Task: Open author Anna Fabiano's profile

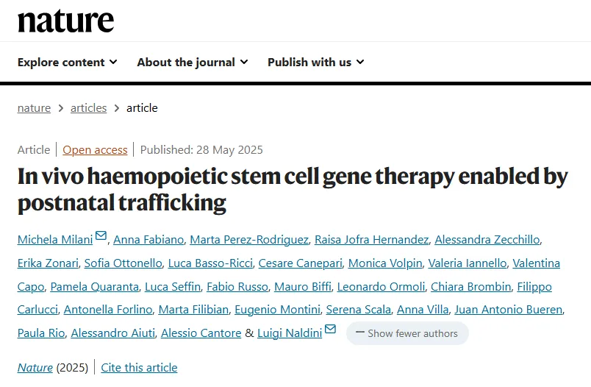Action: 148,240
